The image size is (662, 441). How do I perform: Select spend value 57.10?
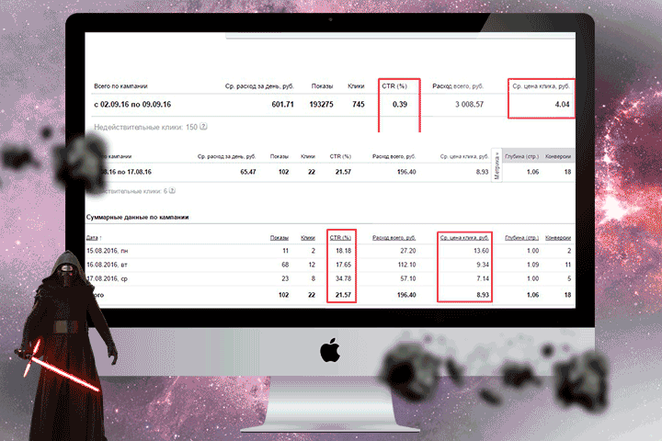408,278
